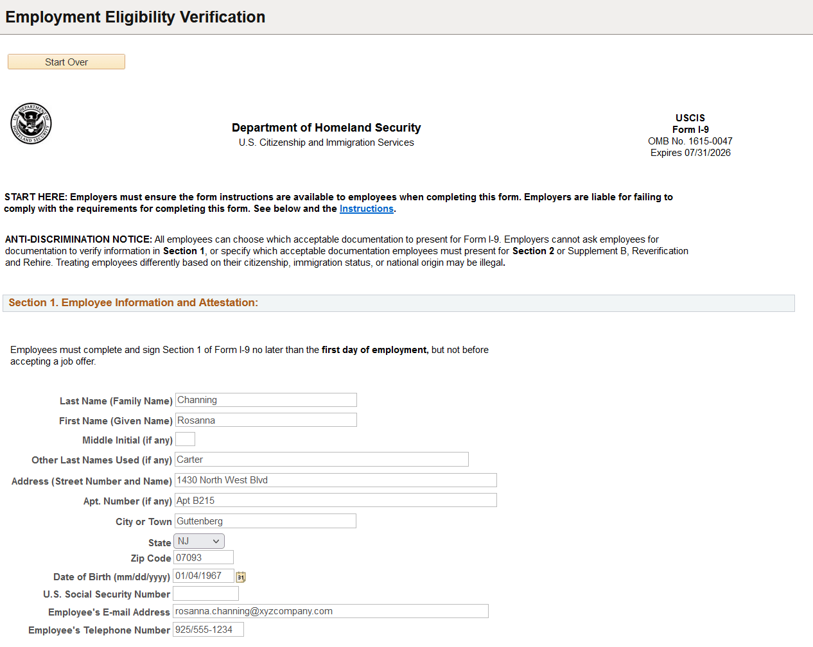Open the State dropdown showing NJ
This screenshot has width=813, height=647.
(x=198, y=540)
